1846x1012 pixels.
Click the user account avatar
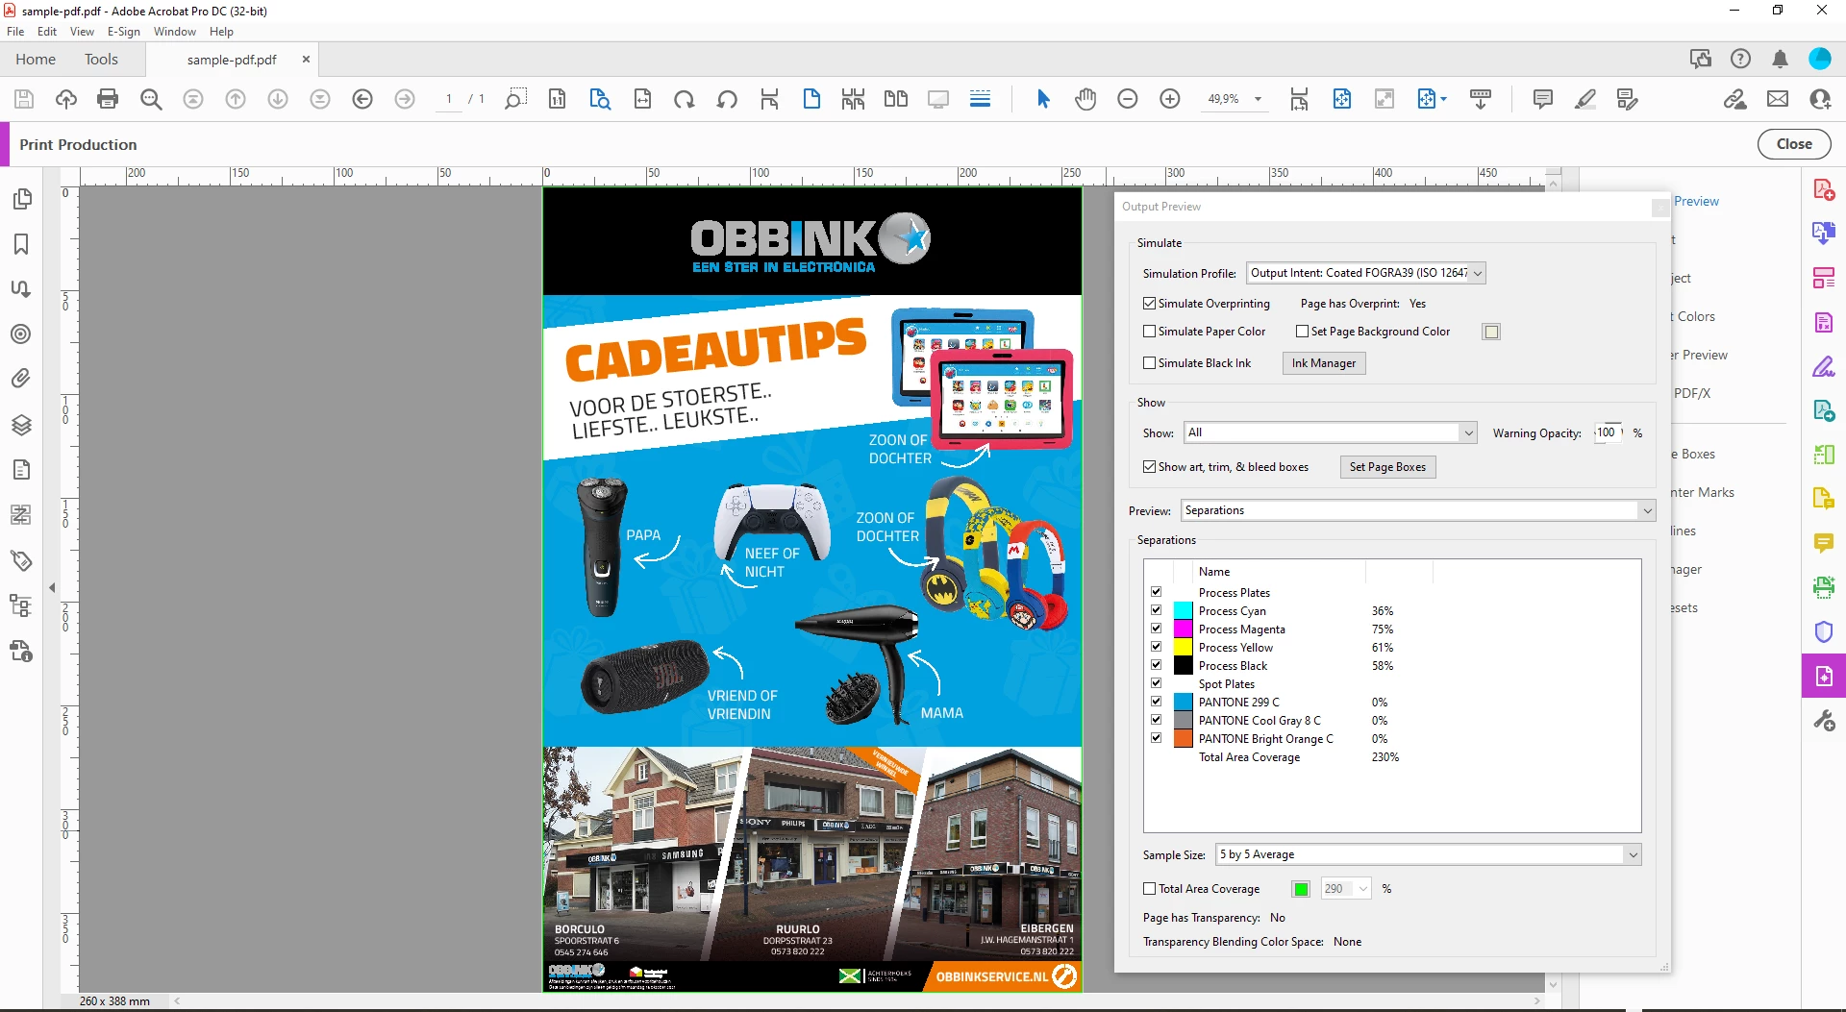coord(1820,60)
